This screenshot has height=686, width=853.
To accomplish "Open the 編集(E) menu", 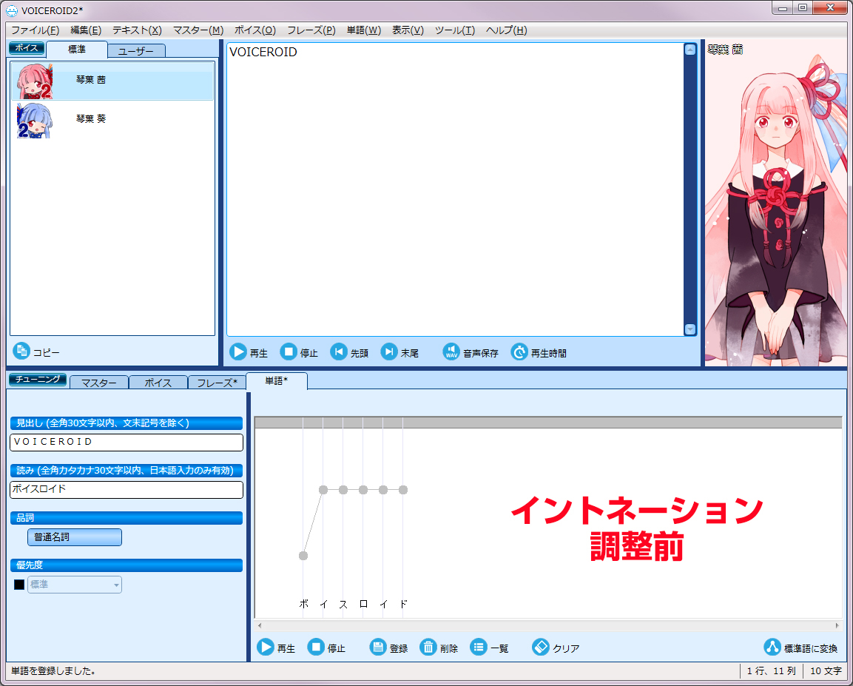I will pos(86,30).
